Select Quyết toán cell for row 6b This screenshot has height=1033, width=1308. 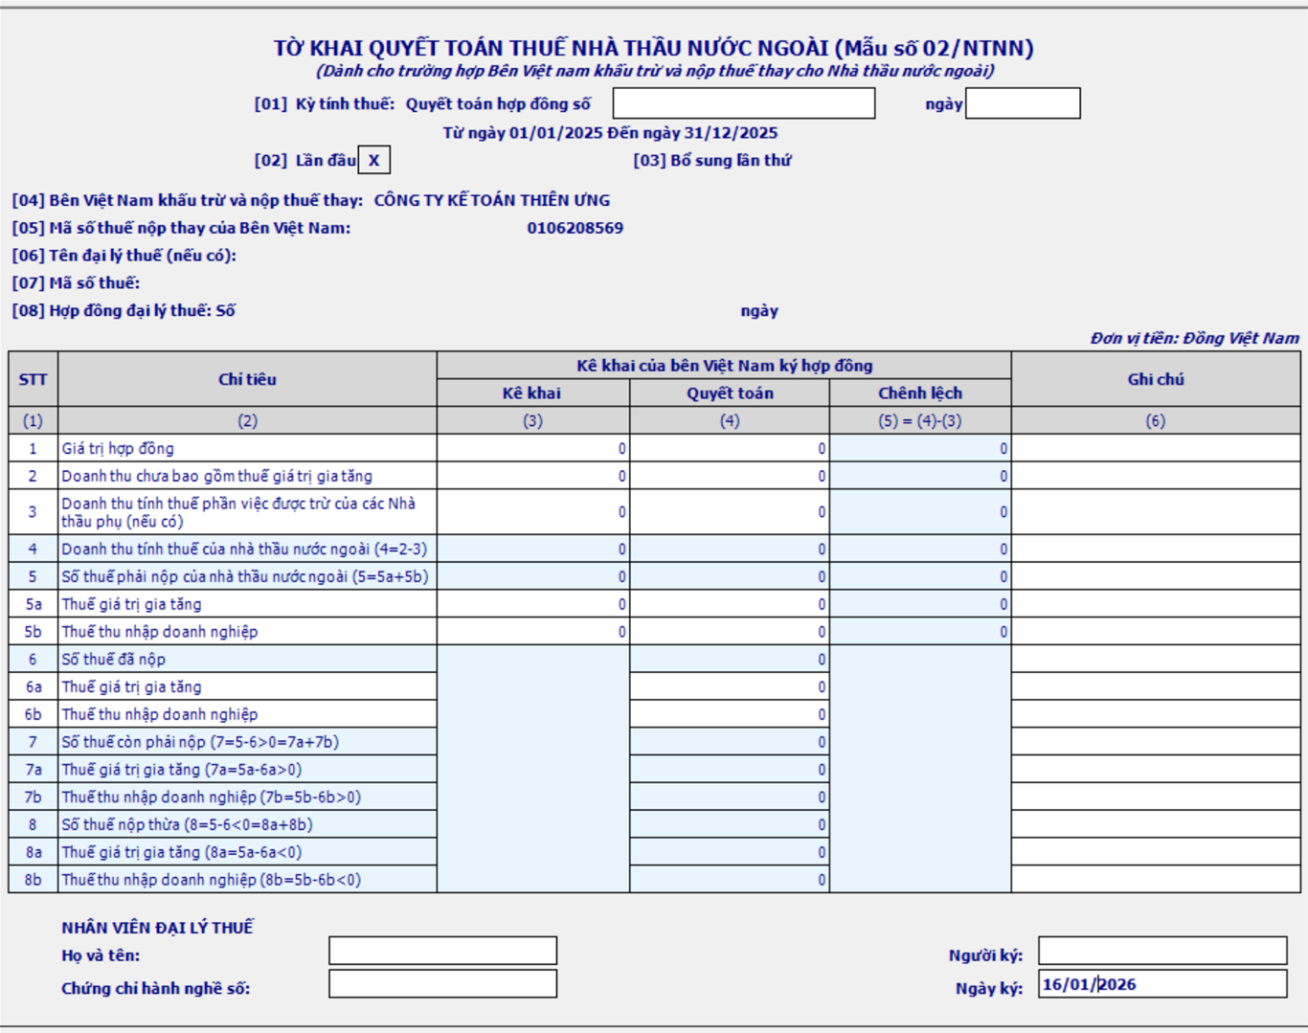(730, 714)
